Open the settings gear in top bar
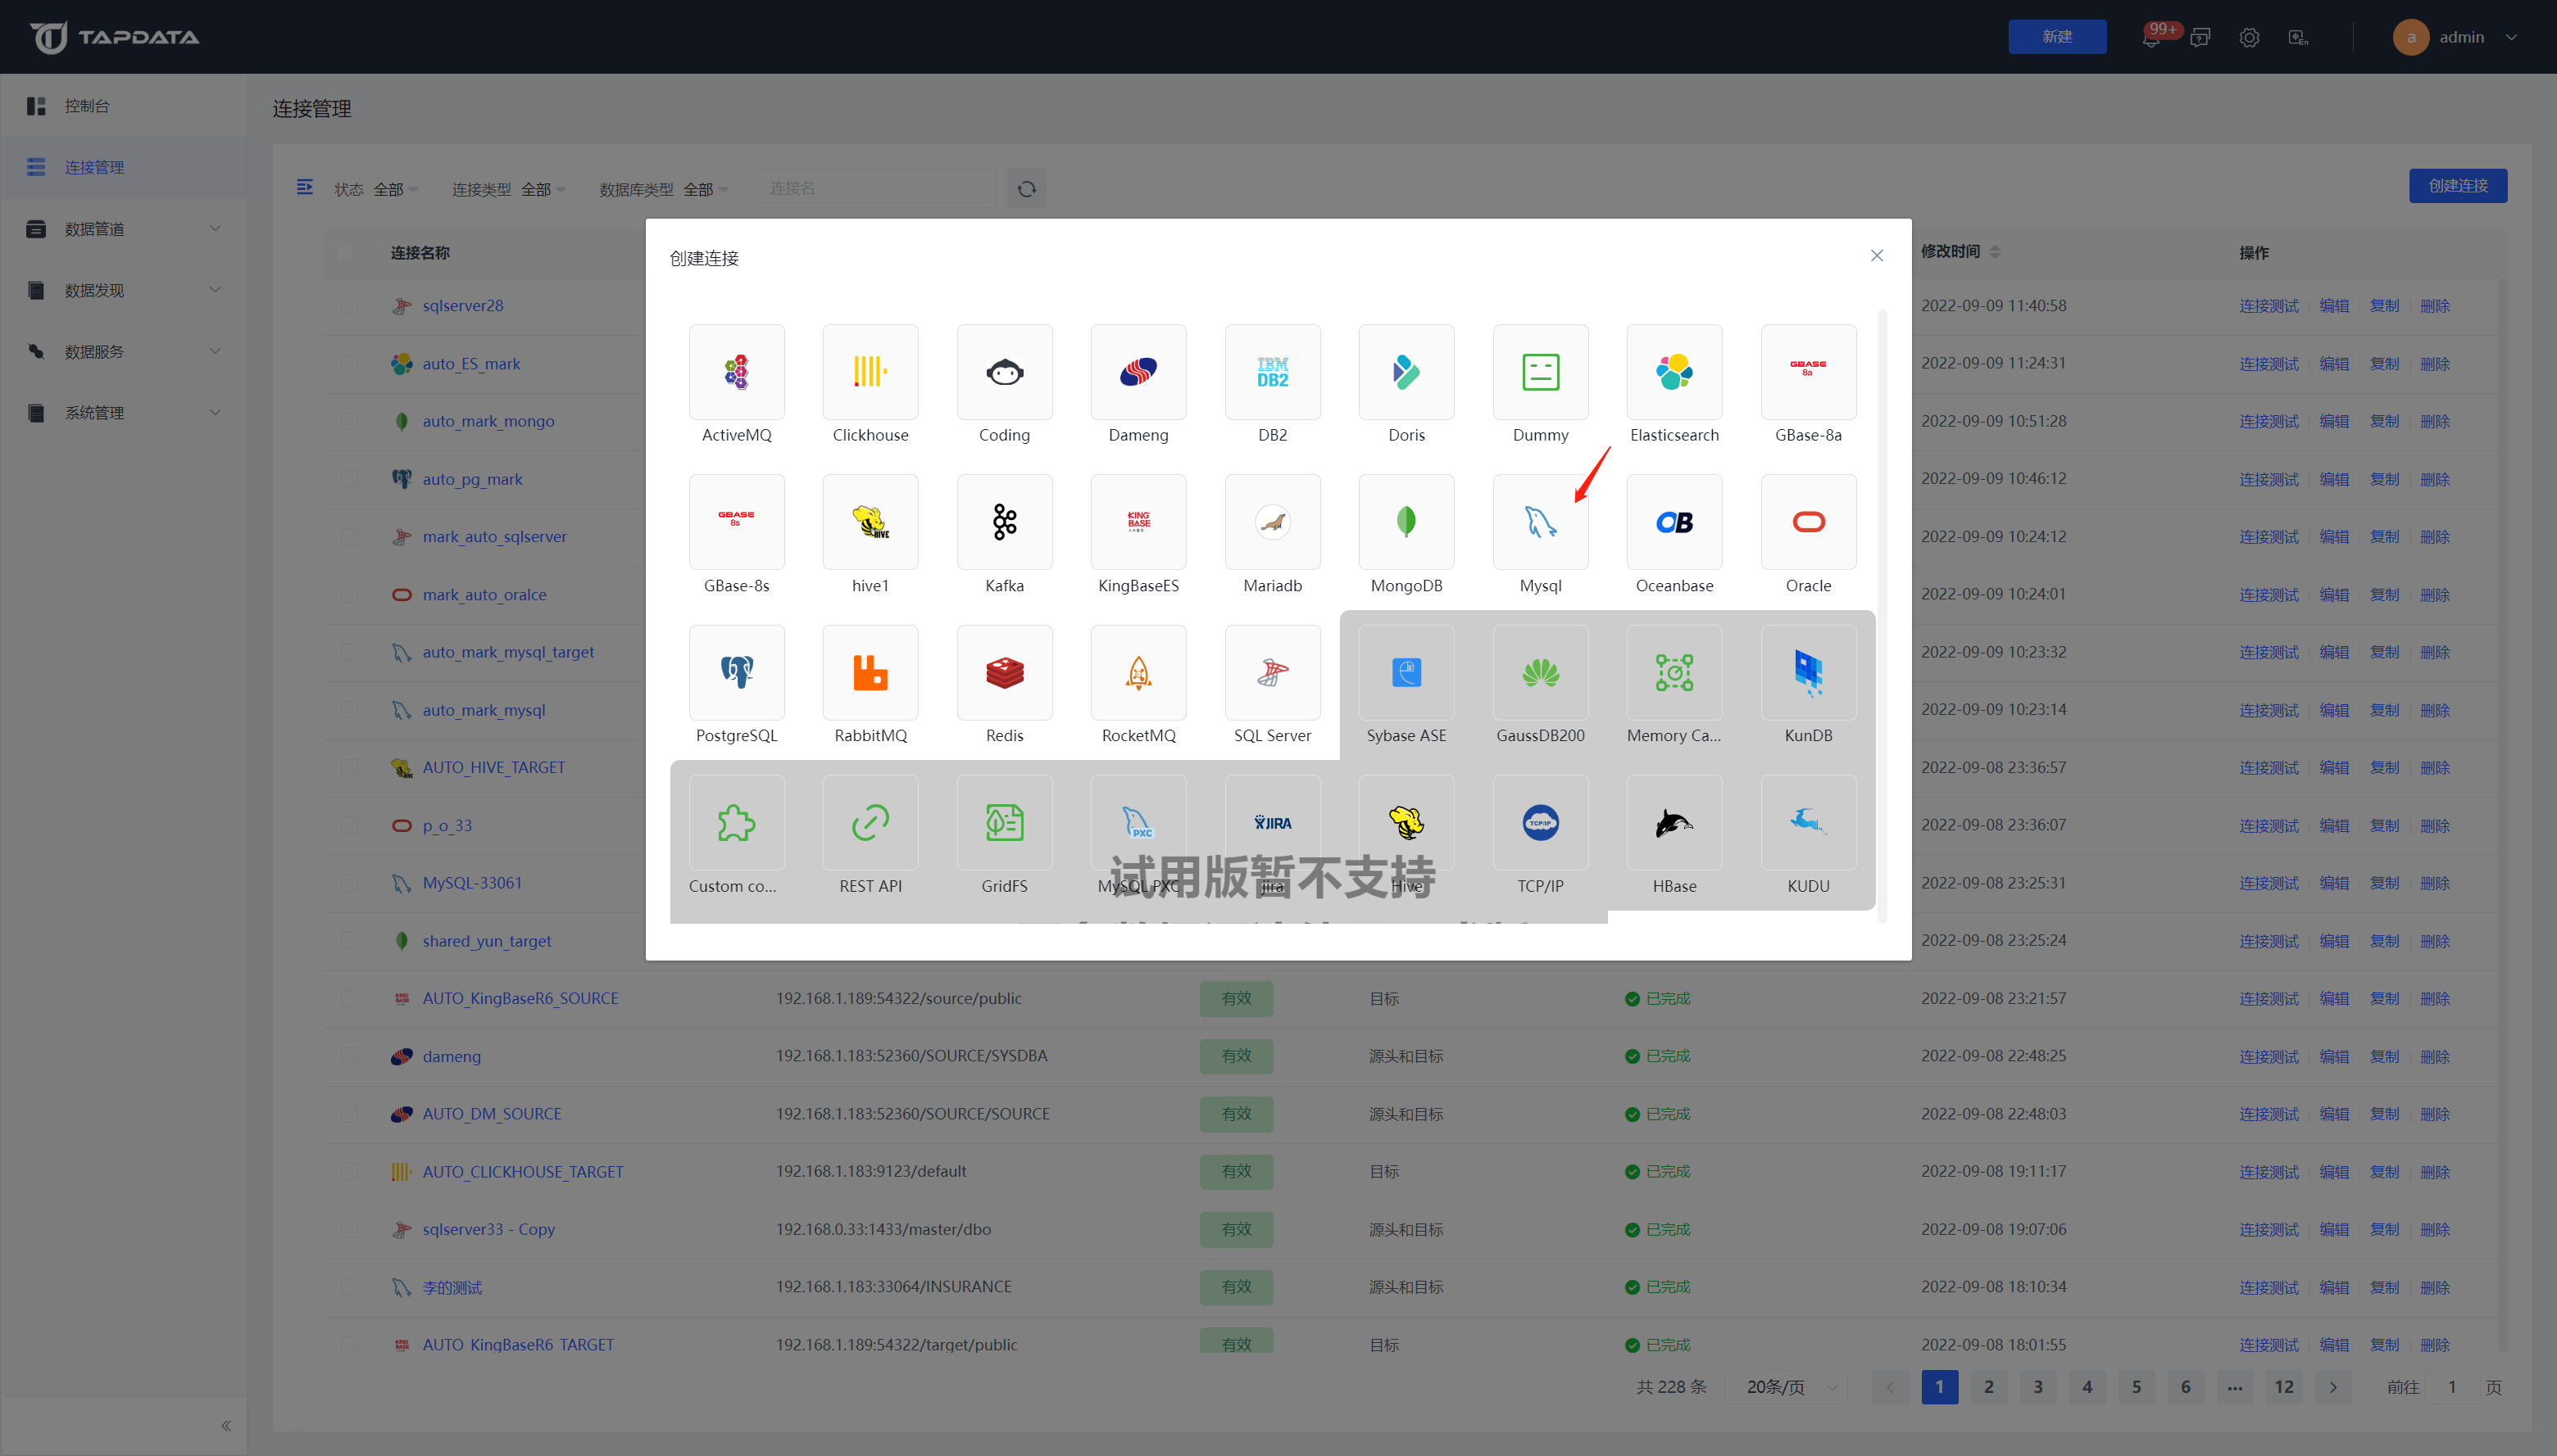This screenshot has width=2557, height=1456. (2249, 38)
